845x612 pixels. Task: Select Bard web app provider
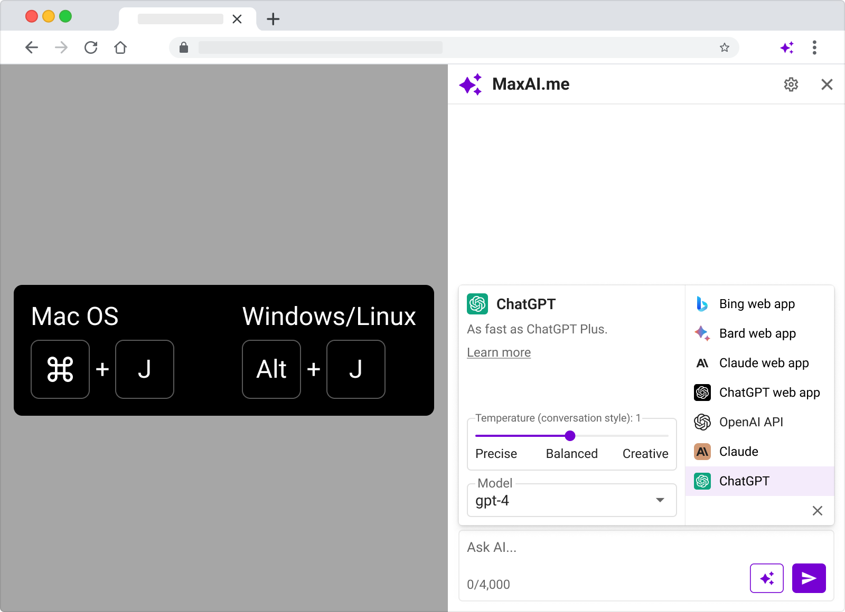click(760, 333)
